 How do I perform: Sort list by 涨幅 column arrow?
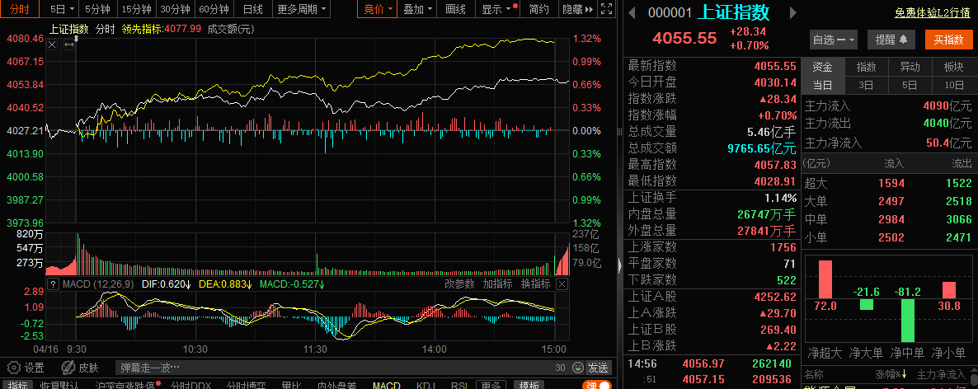point(903,375)
